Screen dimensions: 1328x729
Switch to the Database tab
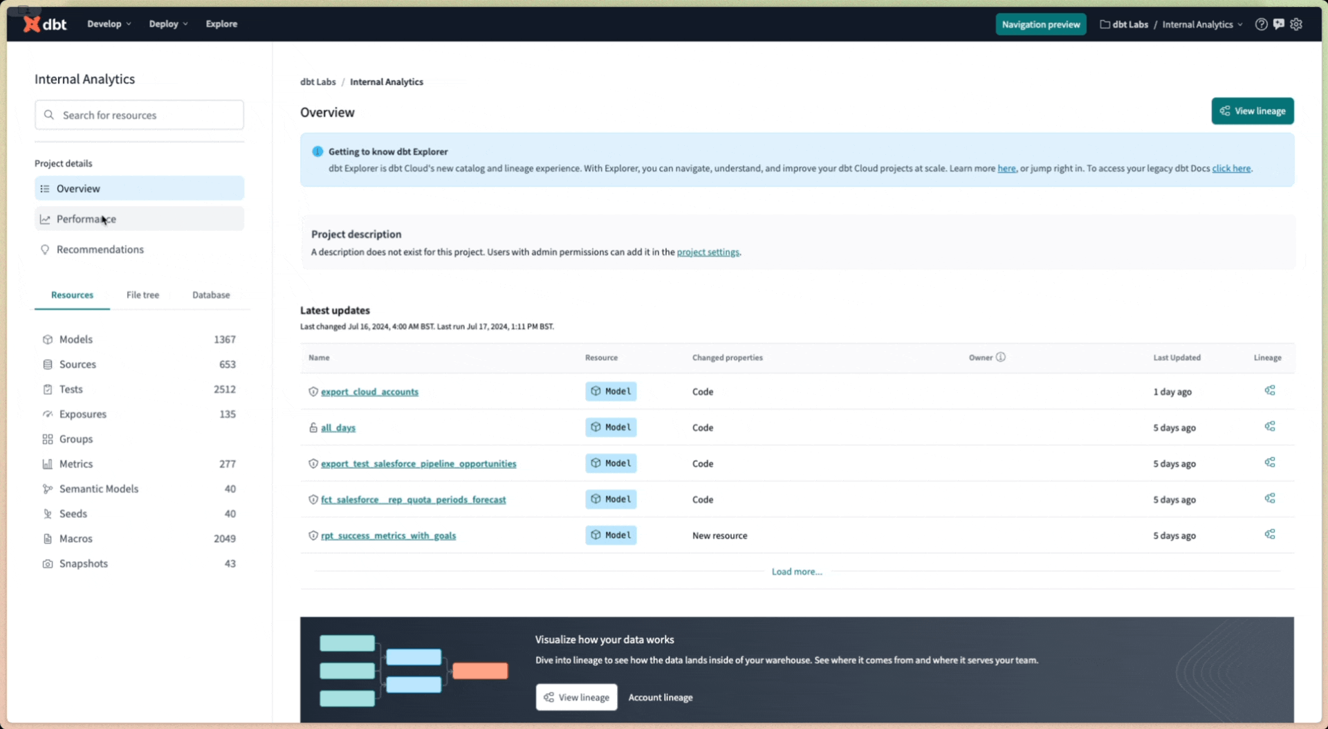(211, 294)
